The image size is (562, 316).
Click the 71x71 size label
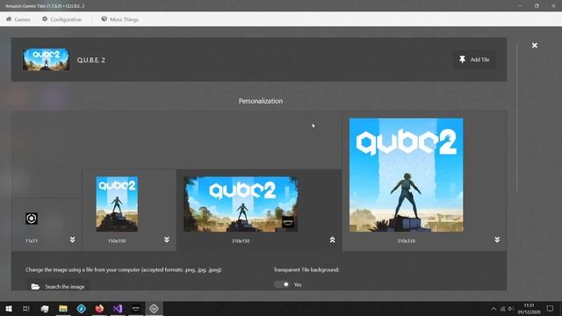coord(32,241)
